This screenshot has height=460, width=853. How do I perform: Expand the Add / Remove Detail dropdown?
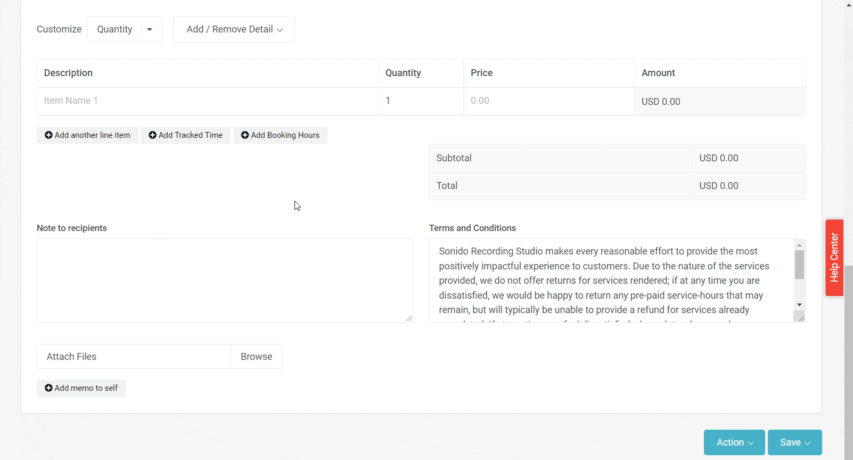[234, 29]
